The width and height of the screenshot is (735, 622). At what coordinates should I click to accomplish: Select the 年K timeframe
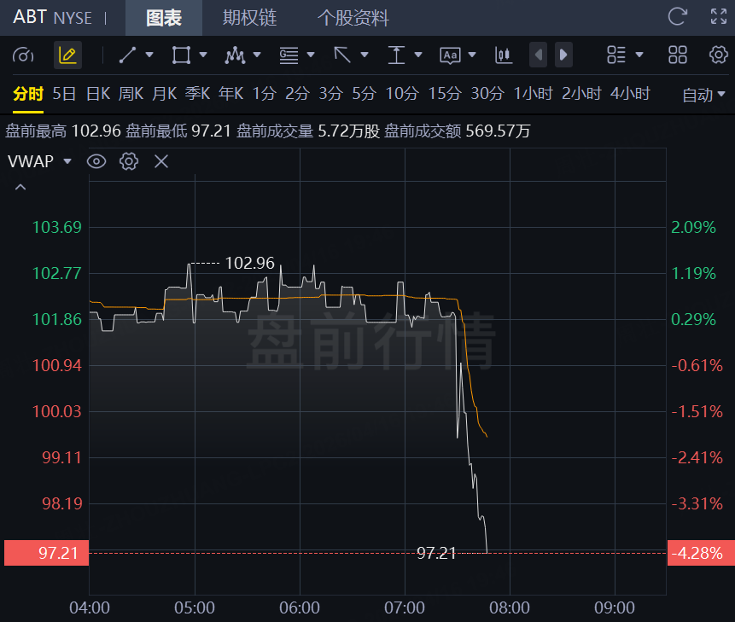pos(231,94)
